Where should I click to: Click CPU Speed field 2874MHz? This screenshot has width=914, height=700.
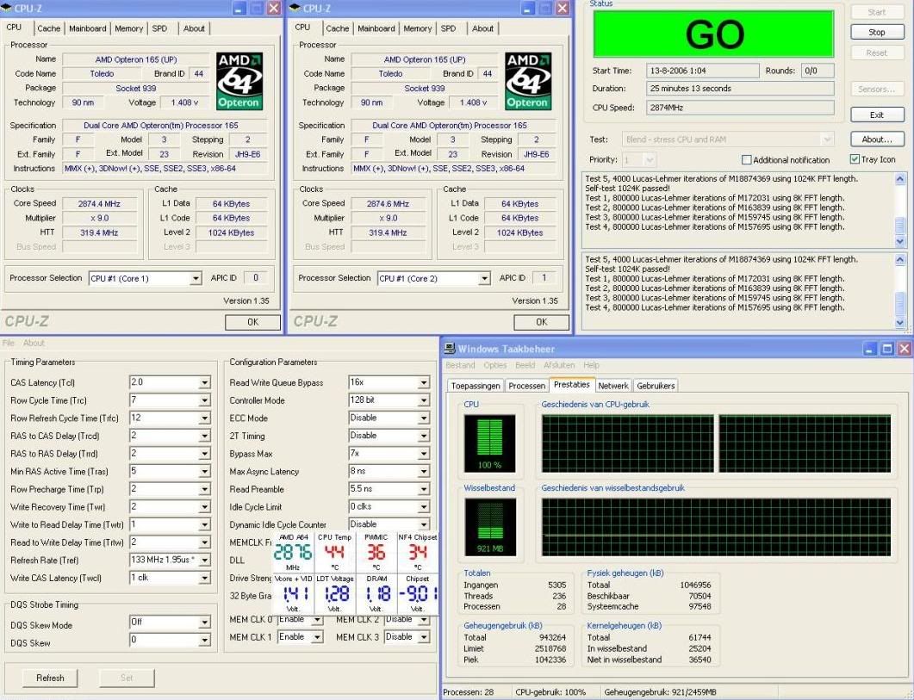[x=740, y=108]
